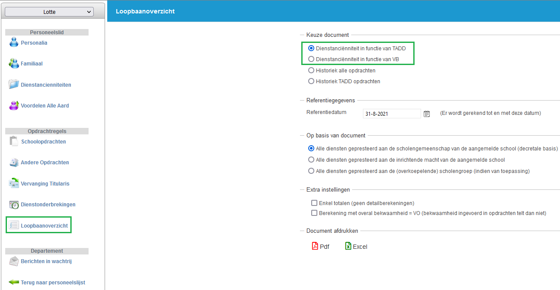Image resolution: width=560 pixels, height=290 pixels.
Task: Open Personalia page link
Action: click(x=34, y=43)
